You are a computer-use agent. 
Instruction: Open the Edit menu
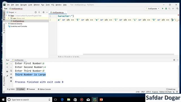click(x=12, y=5)
